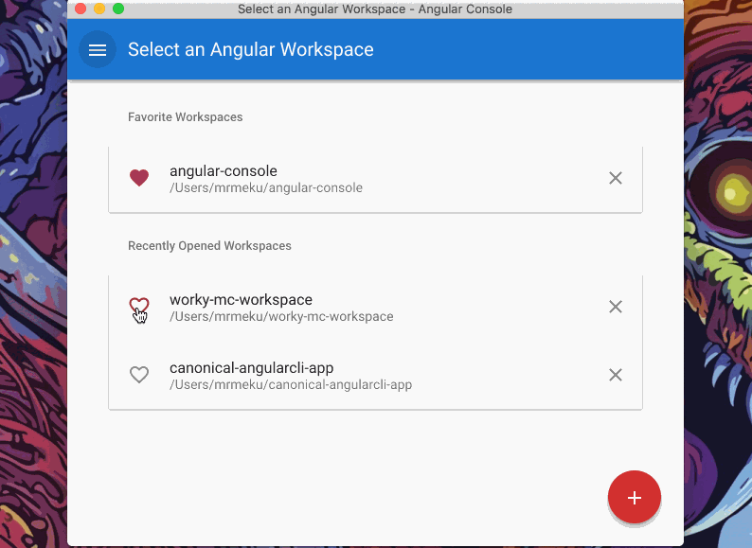Maximize the window with the green button
The width and height of the screenshot is (752, 548).
pyautogui.click(x=118, y=9)
